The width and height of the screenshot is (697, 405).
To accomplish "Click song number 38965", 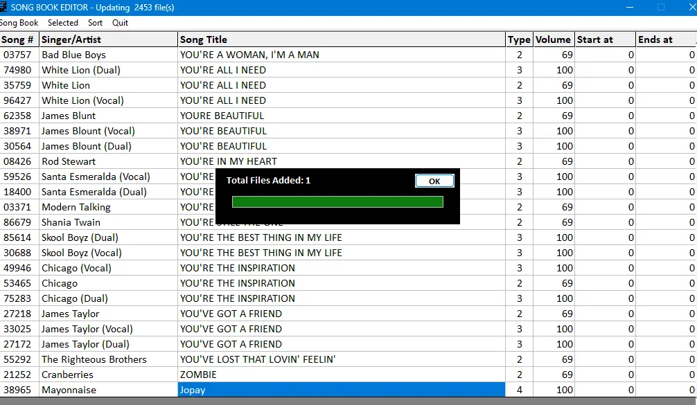I will click(19, 390).
